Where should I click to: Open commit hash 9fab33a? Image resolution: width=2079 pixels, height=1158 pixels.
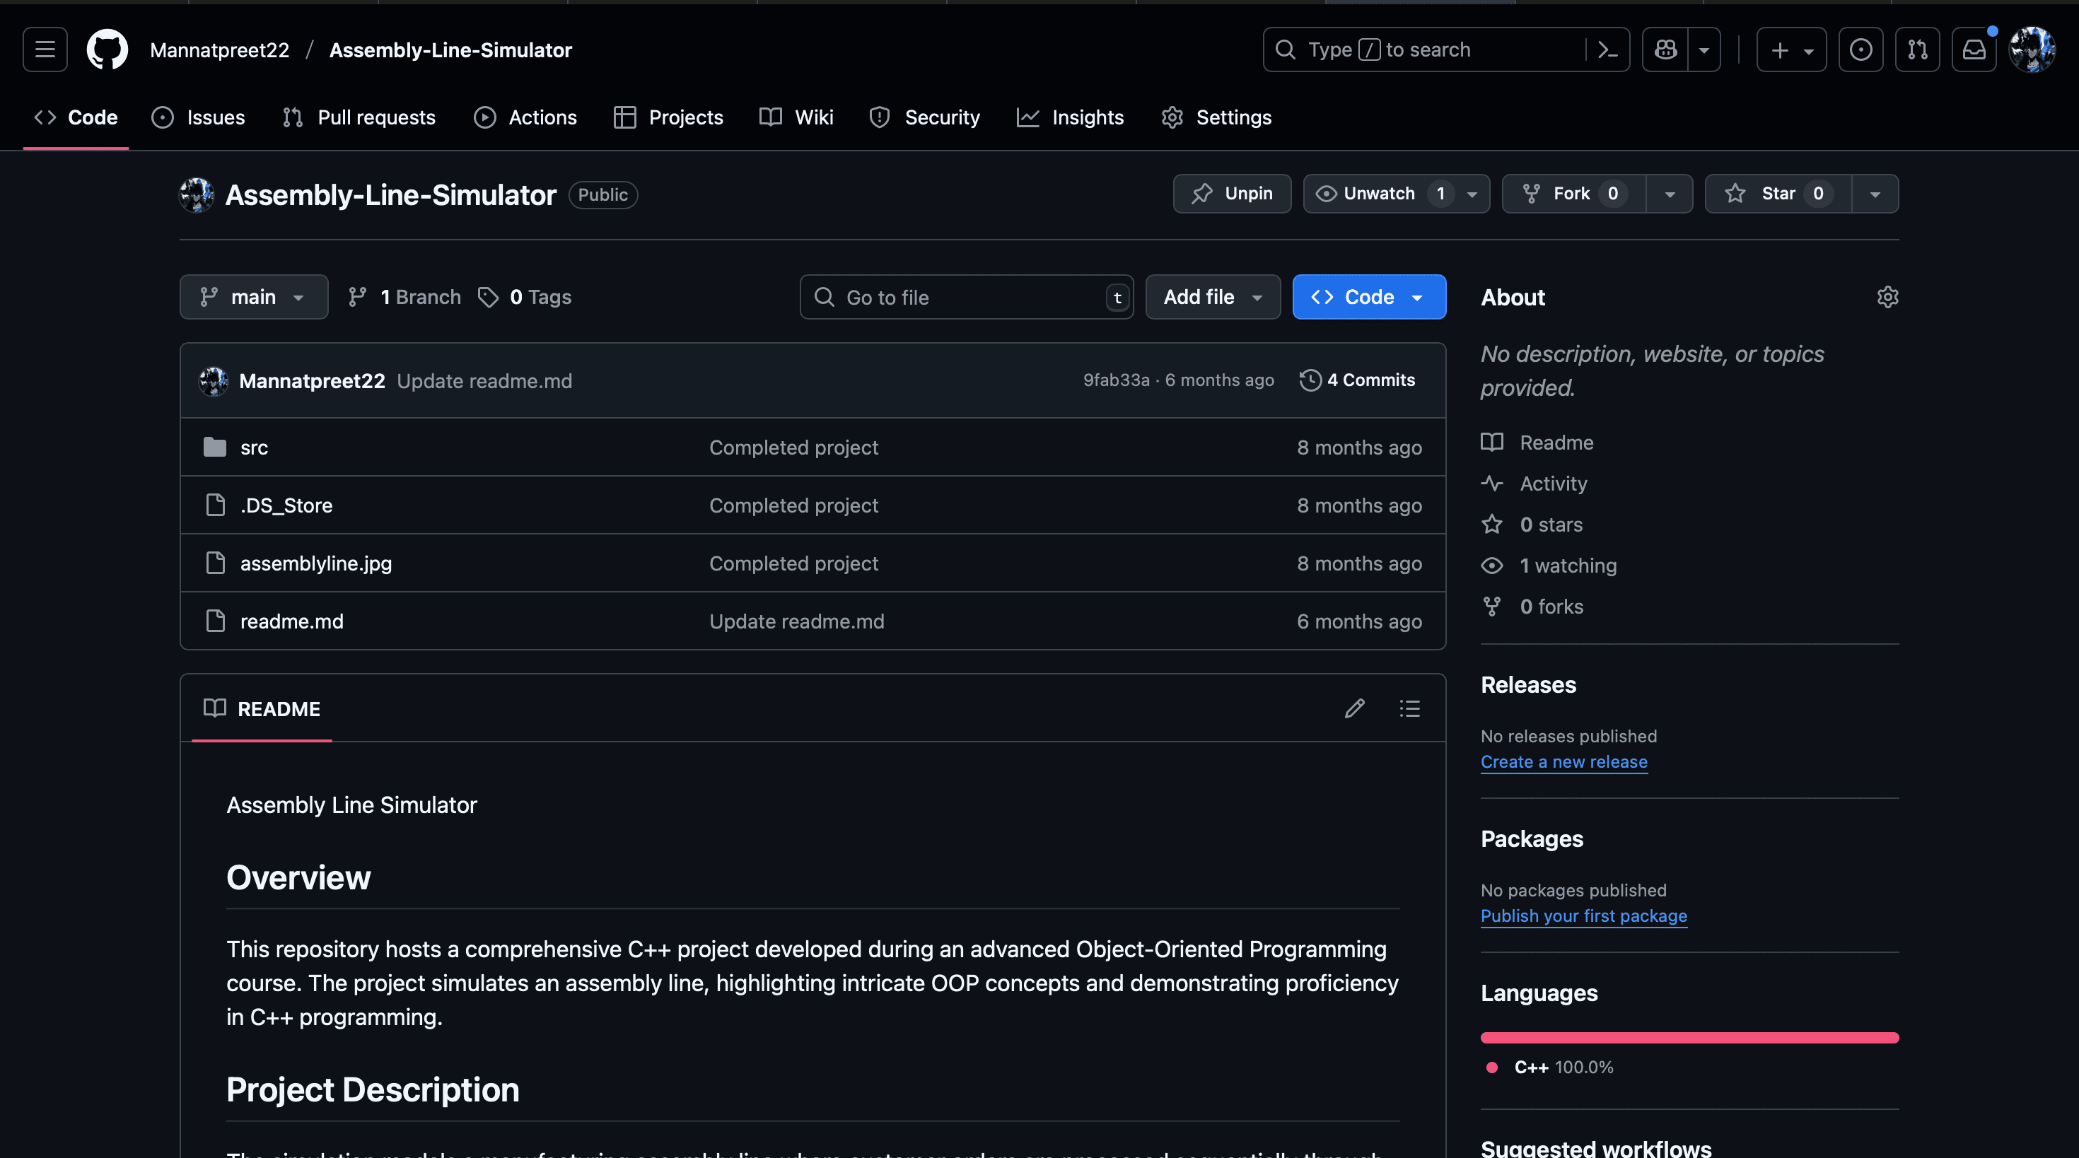coord(1116,380)
